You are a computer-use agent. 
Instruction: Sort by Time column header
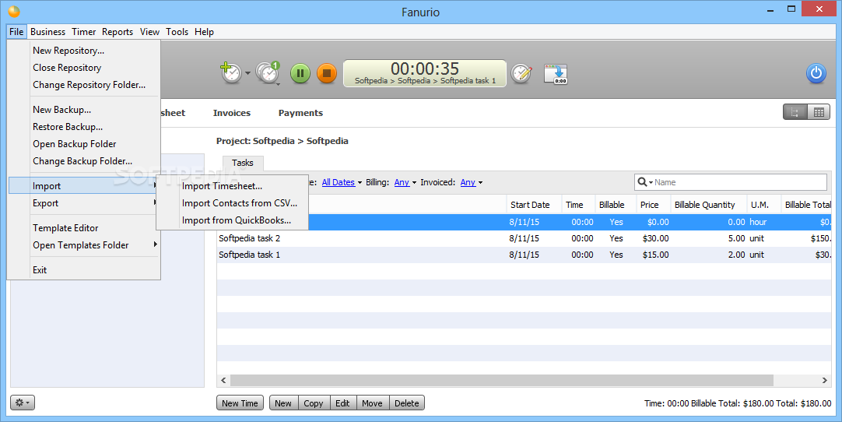(x=578, y=205)
